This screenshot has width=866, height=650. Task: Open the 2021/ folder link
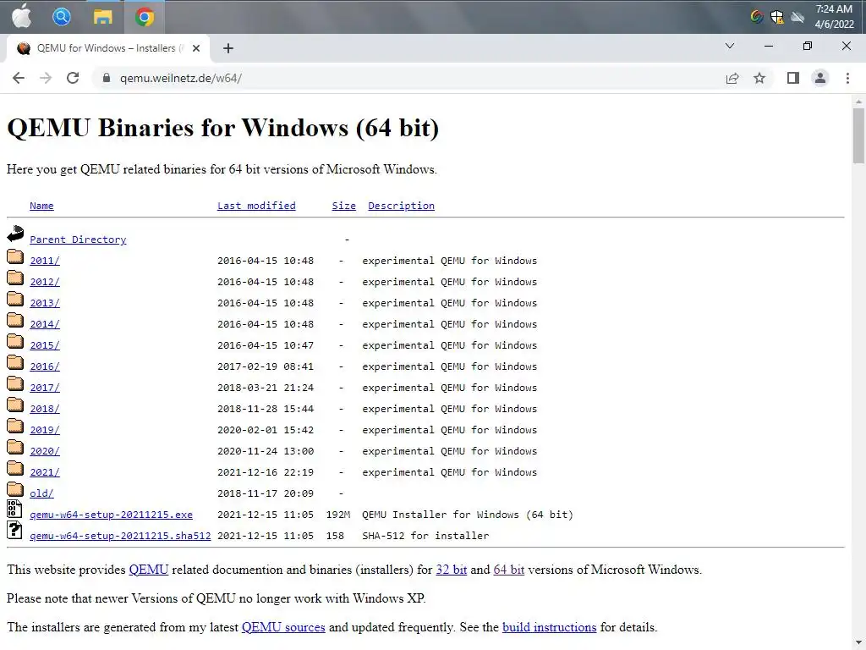(x=45, y=472)
